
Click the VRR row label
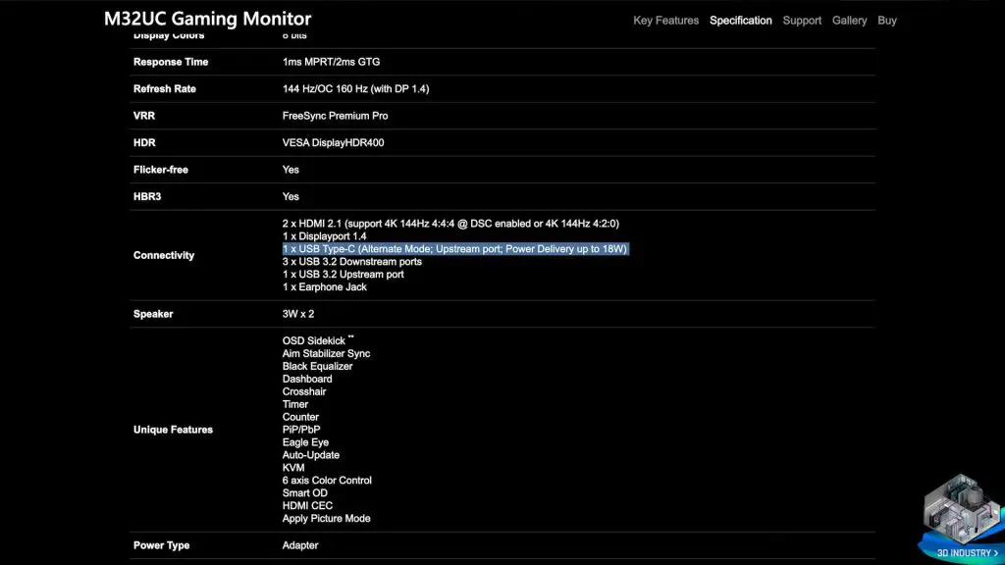tap(144, 116)
